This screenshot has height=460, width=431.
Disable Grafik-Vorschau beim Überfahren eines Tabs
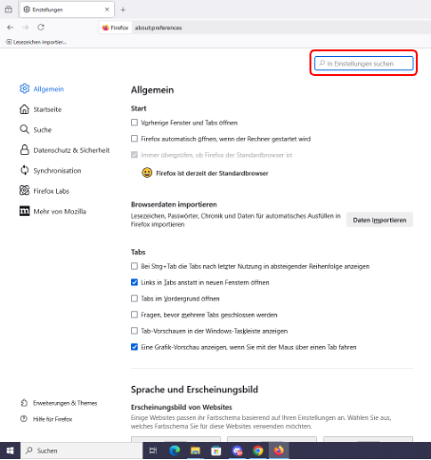coord(135,347)
